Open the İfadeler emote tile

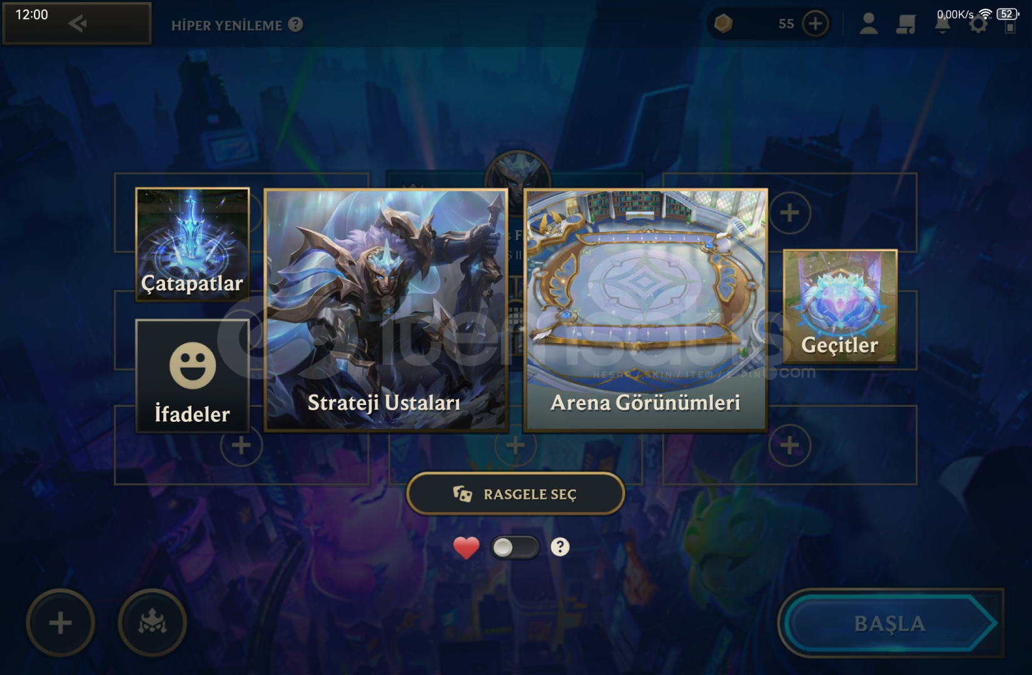pos(193,376)
